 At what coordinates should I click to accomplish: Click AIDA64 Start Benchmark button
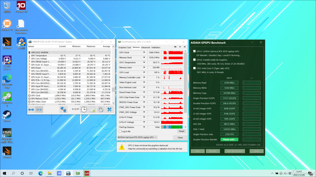point(234,151)
